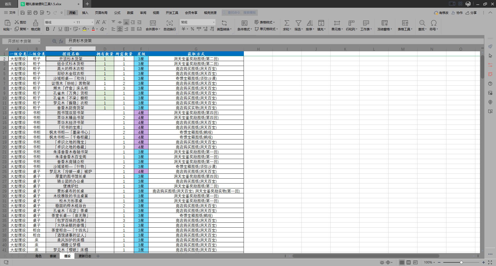Click the Conditional Formatting (条件格式) icon
The width and height of the screenshot is (496, 266).
[x=244, y=23]
